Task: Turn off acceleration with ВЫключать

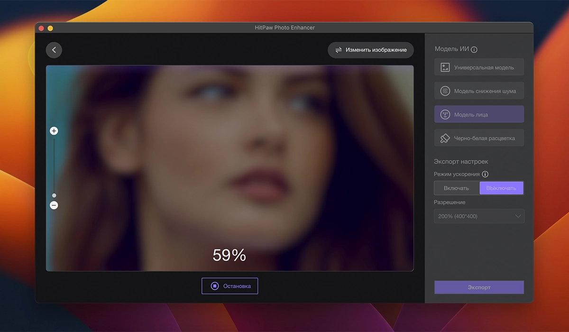Action: click(x=501, y=188)
